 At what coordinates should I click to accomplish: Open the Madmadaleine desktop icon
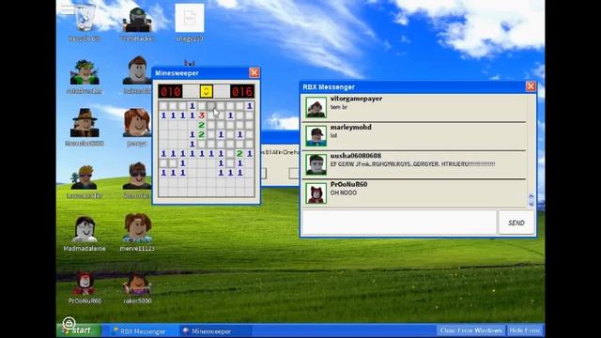(85, 233)
